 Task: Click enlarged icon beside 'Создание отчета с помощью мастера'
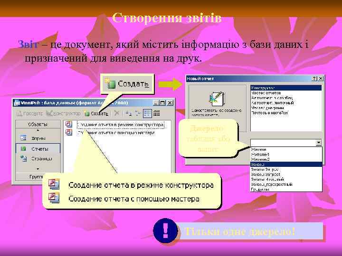pyautogui.click(x=54, y=198)
